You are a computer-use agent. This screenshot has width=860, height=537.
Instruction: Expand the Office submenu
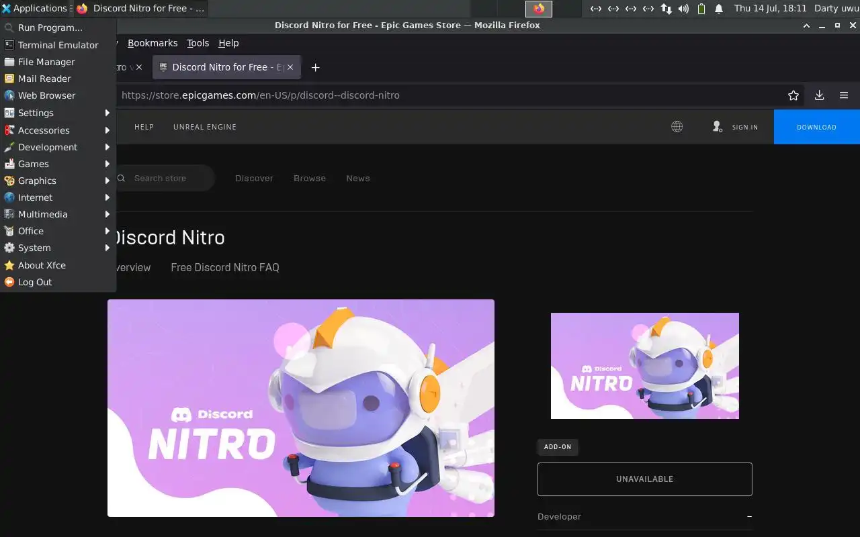point(58,231)
